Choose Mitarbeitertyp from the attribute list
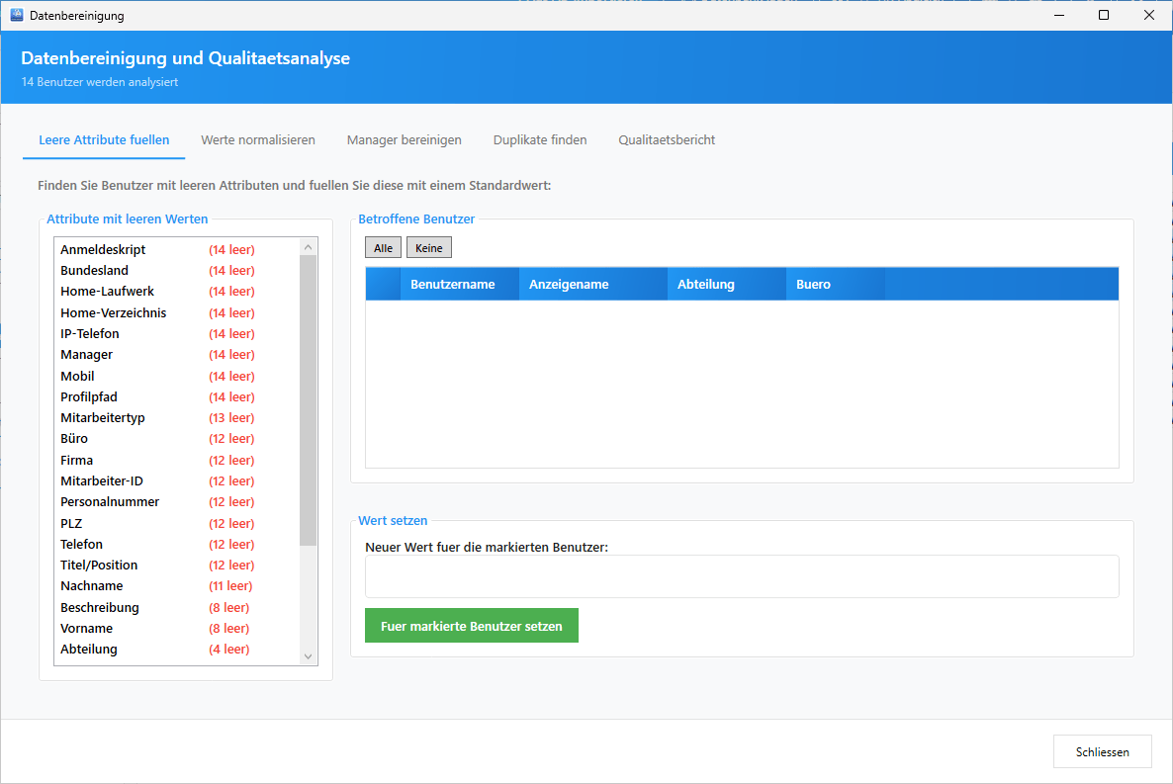 [x=103, y=418]
